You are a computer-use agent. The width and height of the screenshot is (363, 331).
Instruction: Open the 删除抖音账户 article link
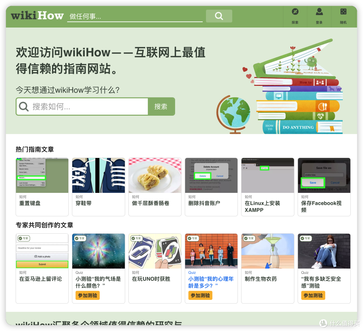(204, 203)
